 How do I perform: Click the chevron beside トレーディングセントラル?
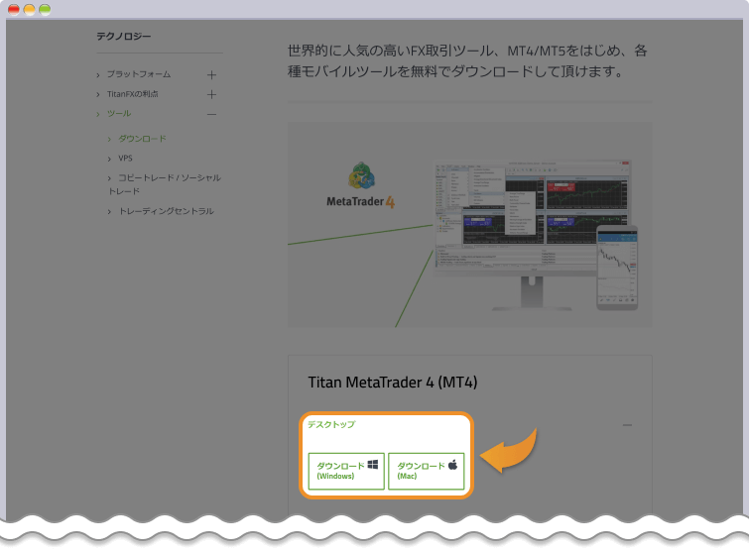pos(109,212)
